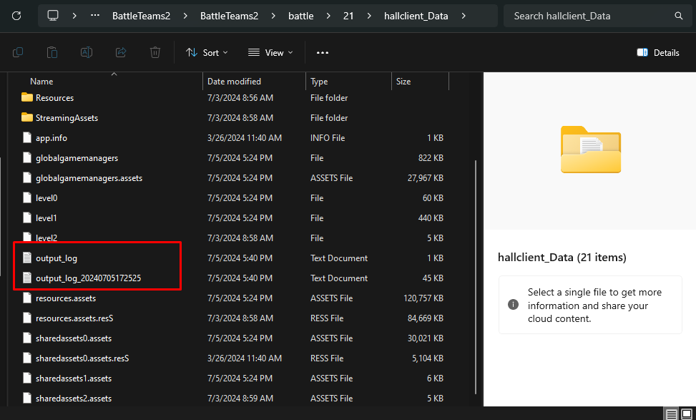Select the resources.assets.resS file

(74, 318)
